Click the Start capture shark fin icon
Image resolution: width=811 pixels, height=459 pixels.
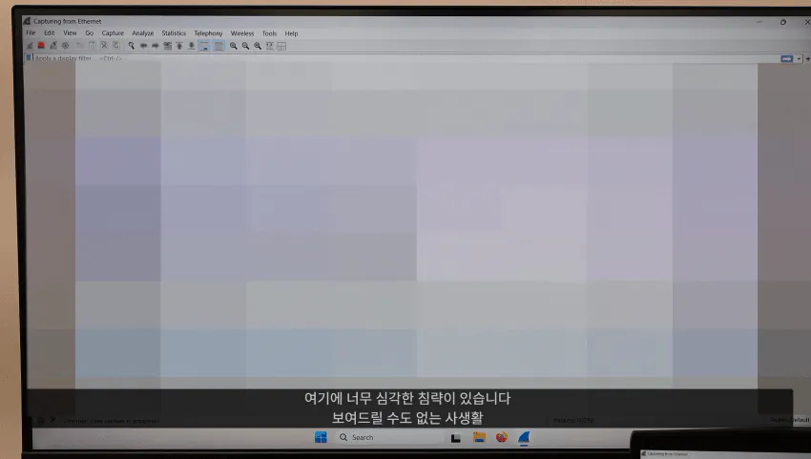30,46
